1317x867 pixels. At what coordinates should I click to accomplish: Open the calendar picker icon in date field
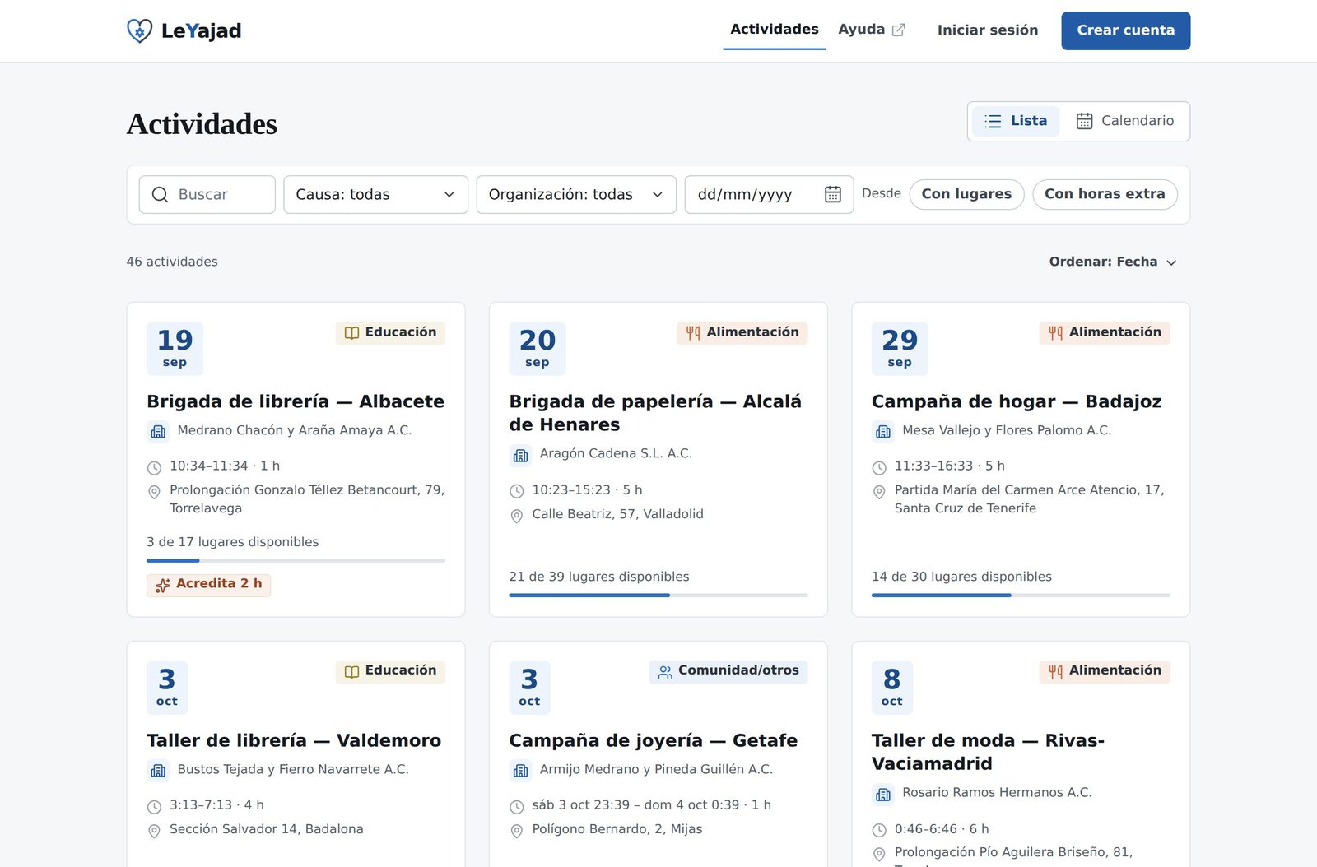[x=833, y=195]
